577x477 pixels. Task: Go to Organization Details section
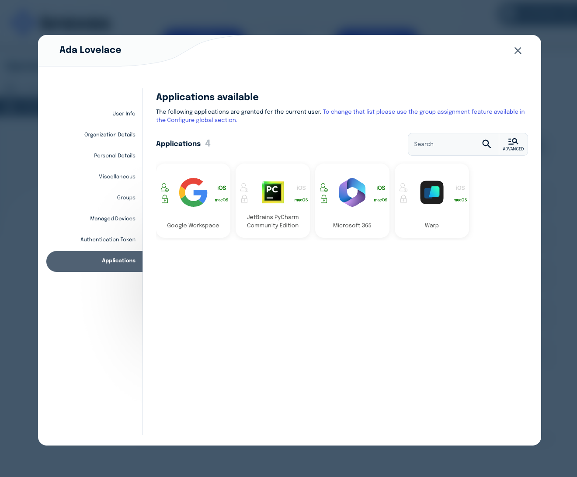click(x=110, y=135)
